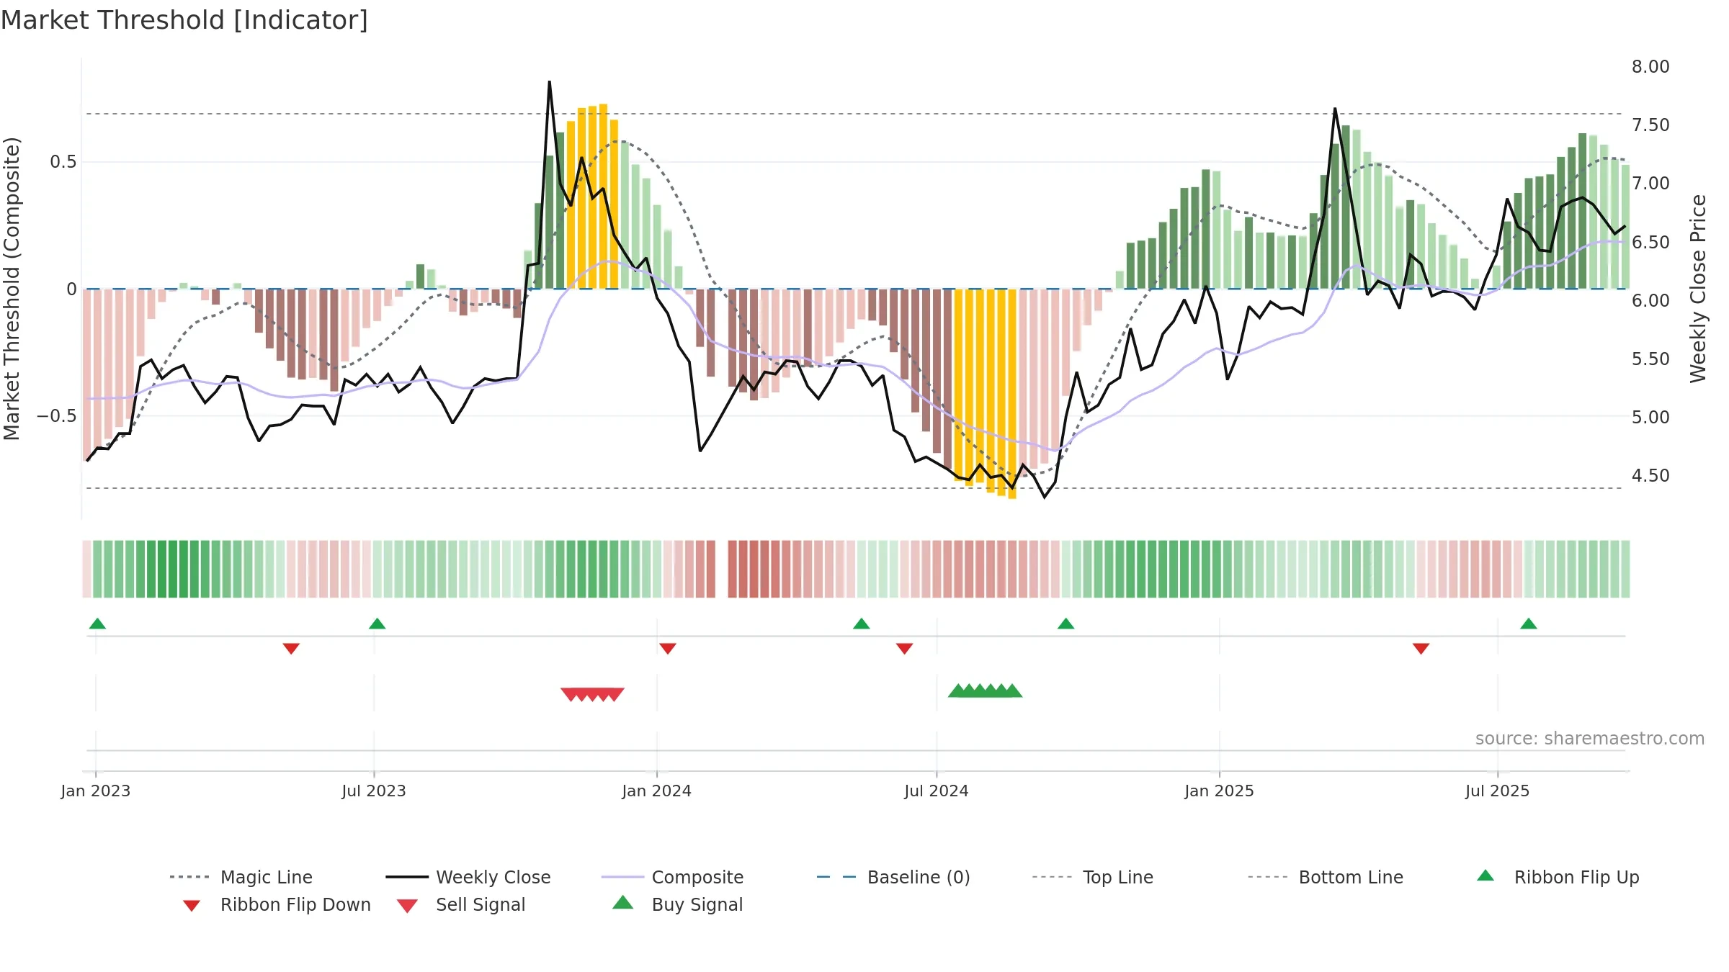Click the 4.50 price axis label

coord(1650,476)
